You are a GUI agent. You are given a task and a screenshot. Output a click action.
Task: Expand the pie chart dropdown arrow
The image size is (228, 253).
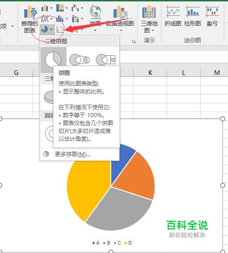click(x=52, y=29)
